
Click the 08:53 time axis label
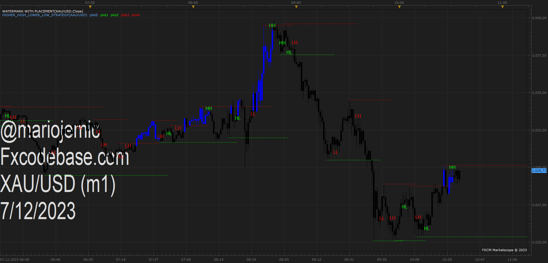(x=284, y=260)
